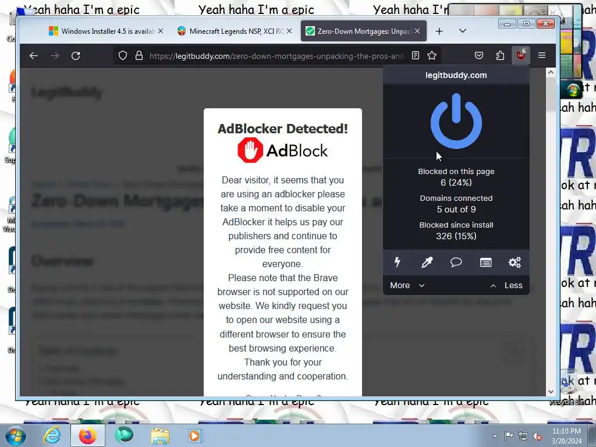This screenshot has height=447, width=596.
Task: Open uBlock dashboard gears icon
Action: 515,262
